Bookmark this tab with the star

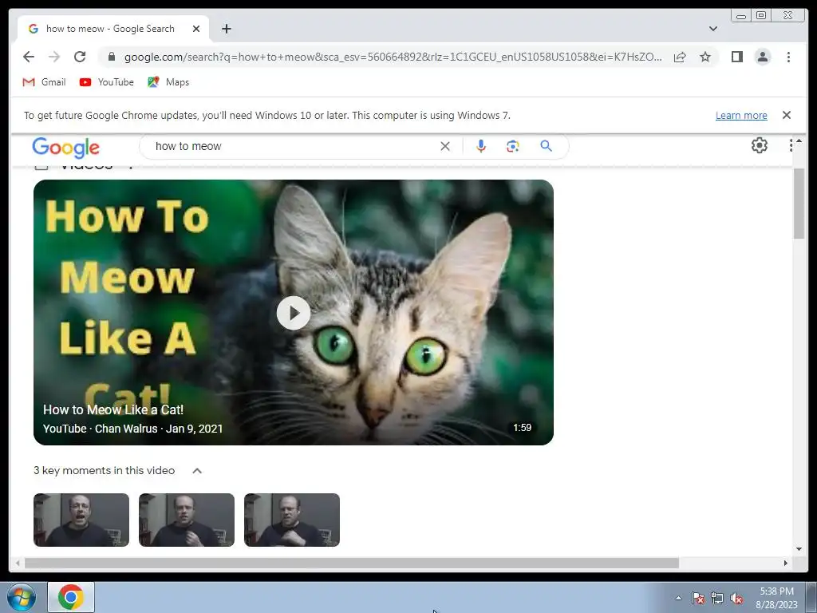coord(705,57)
